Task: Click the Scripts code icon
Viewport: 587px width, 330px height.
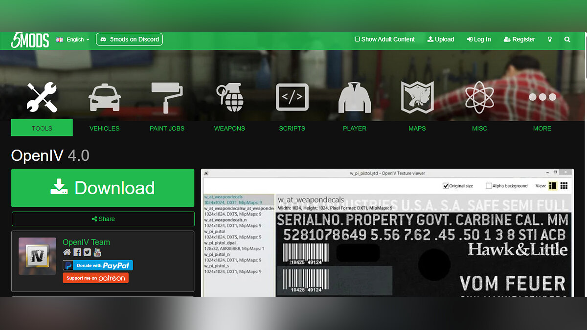Action: tap(292, 97)
